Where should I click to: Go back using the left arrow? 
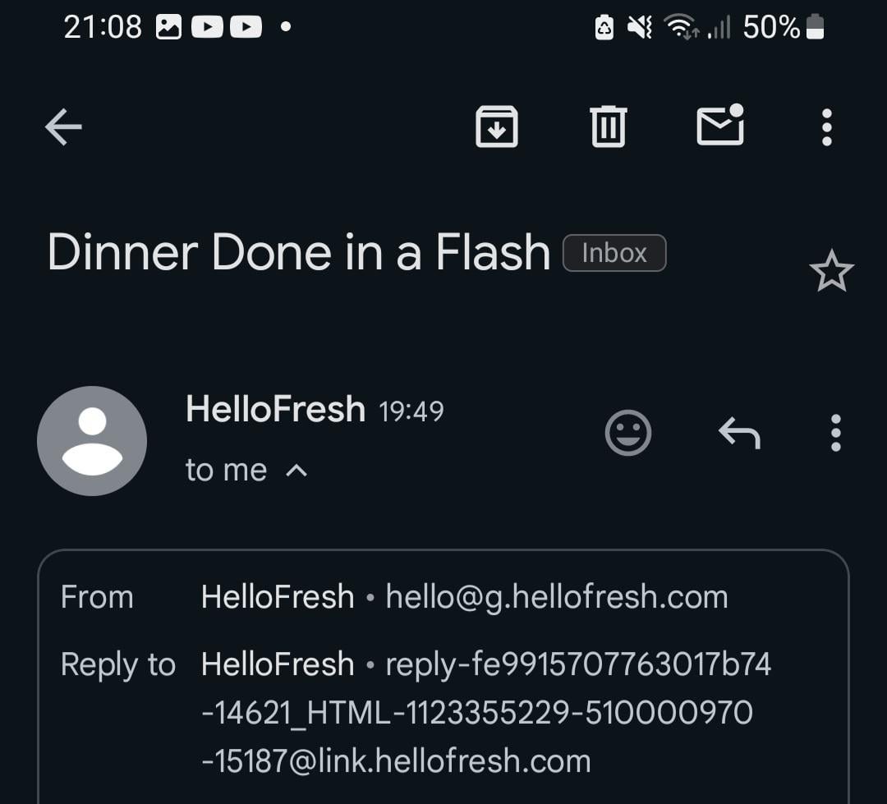pos(63,127)
